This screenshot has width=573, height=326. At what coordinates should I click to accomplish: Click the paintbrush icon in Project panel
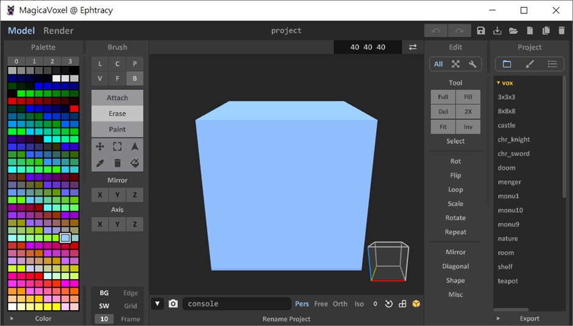tap(530, 64)
